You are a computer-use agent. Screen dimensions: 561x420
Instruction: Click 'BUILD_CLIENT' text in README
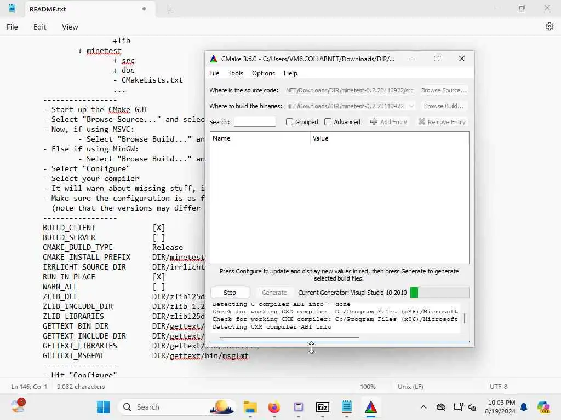point(68,227)
